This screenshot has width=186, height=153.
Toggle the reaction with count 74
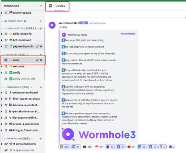(76, 147)
